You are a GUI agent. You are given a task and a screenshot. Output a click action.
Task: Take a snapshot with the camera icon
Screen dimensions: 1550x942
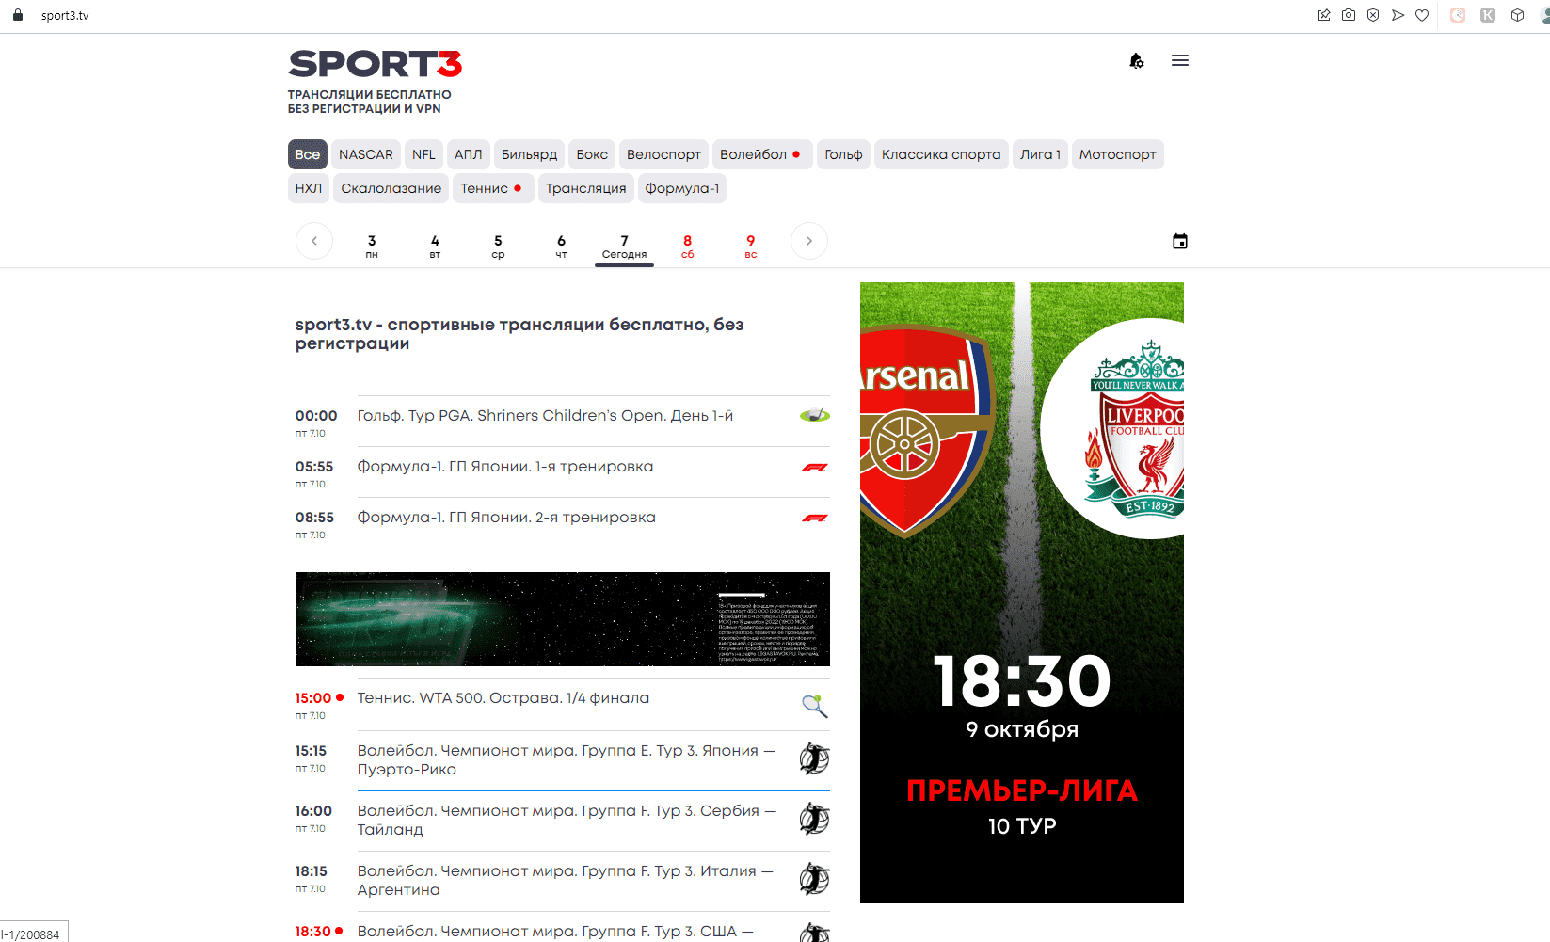pos(1349,15)
